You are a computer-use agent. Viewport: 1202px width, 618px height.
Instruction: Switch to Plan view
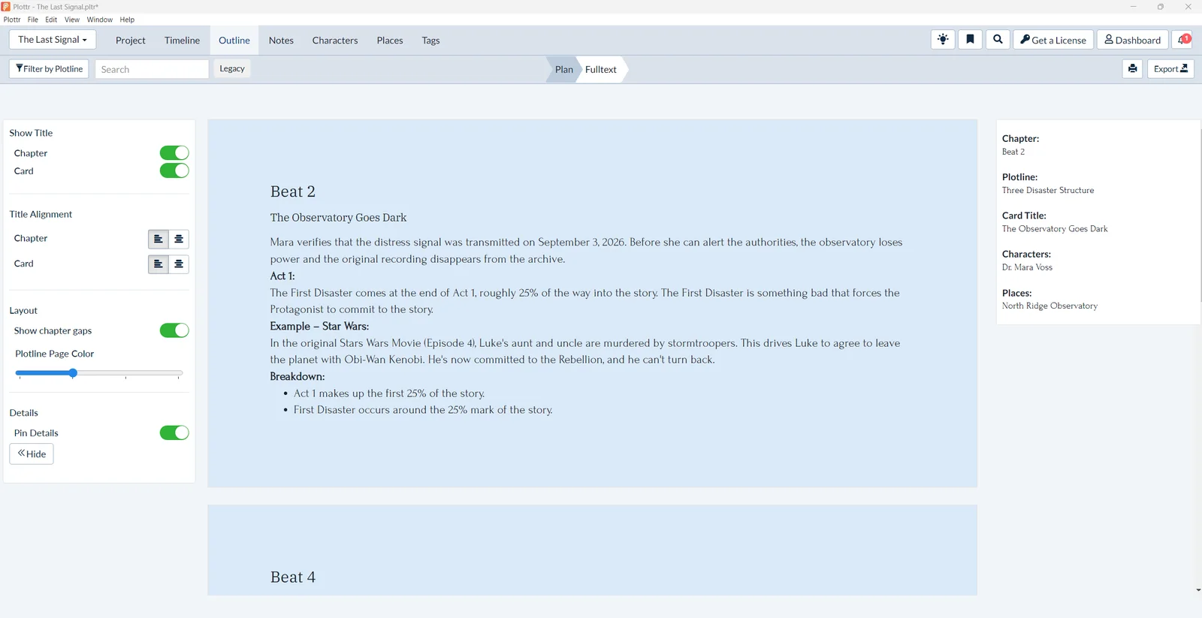click(563, 69)
